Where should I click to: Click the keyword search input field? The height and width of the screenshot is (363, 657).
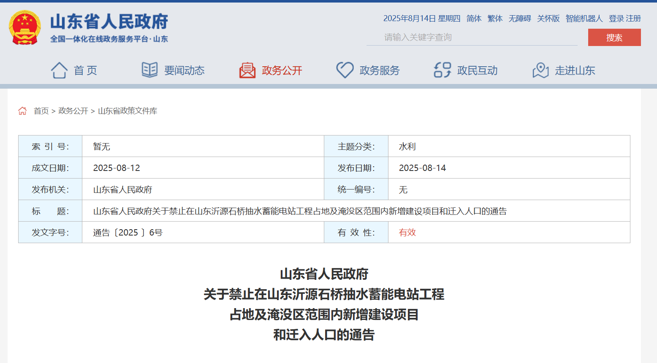coord(472,38)
